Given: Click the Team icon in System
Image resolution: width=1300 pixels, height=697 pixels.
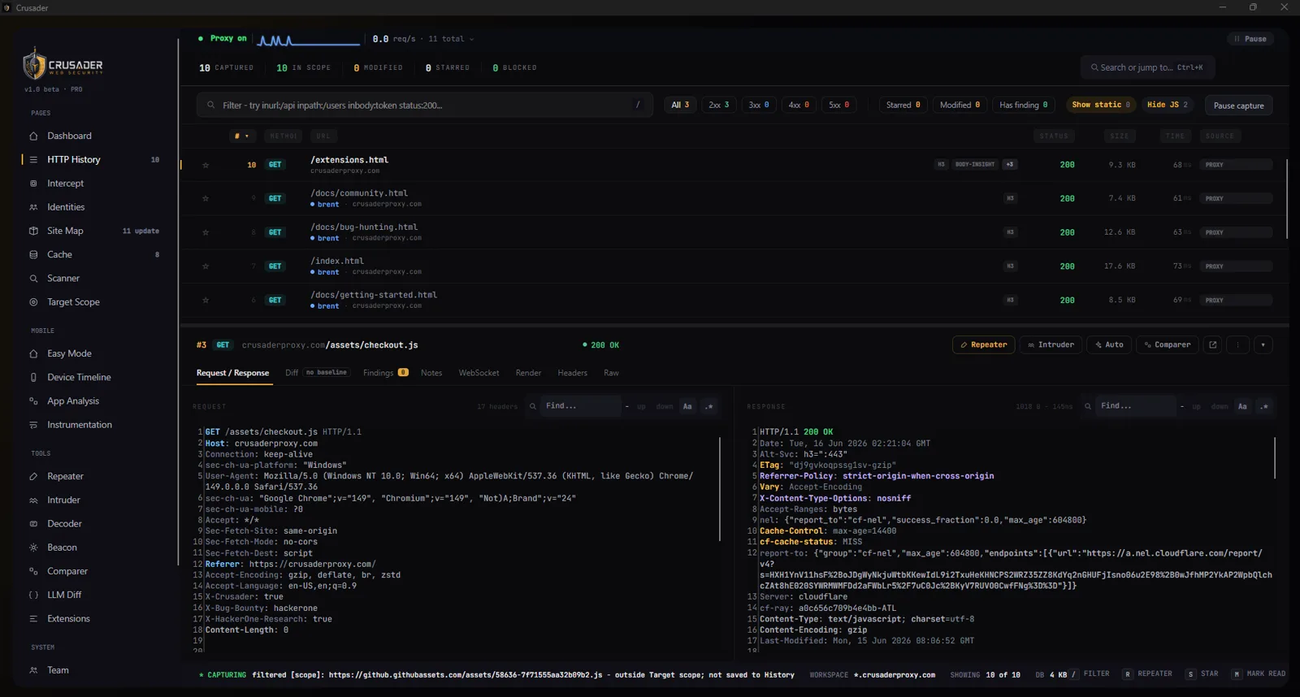Looking at the screenshot, I should pos(33,671).
